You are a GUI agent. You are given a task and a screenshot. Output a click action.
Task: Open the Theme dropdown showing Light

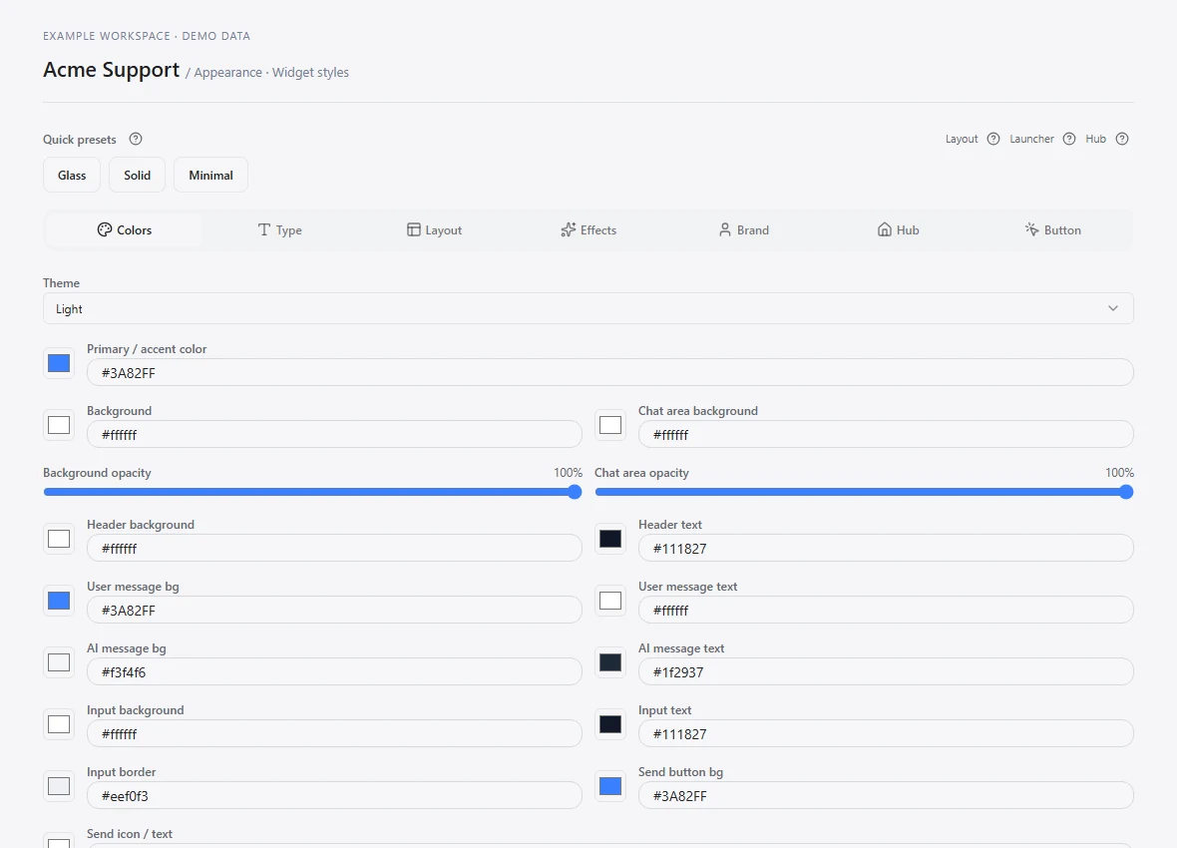588,308
